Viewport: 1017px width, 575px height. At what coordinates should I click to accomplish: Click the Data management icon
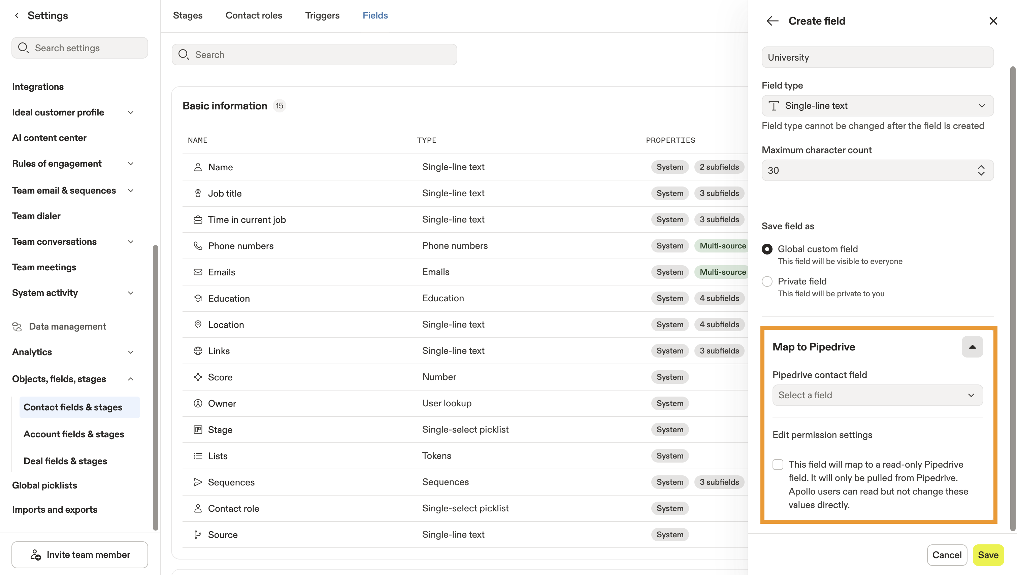[x=17, y=327]
